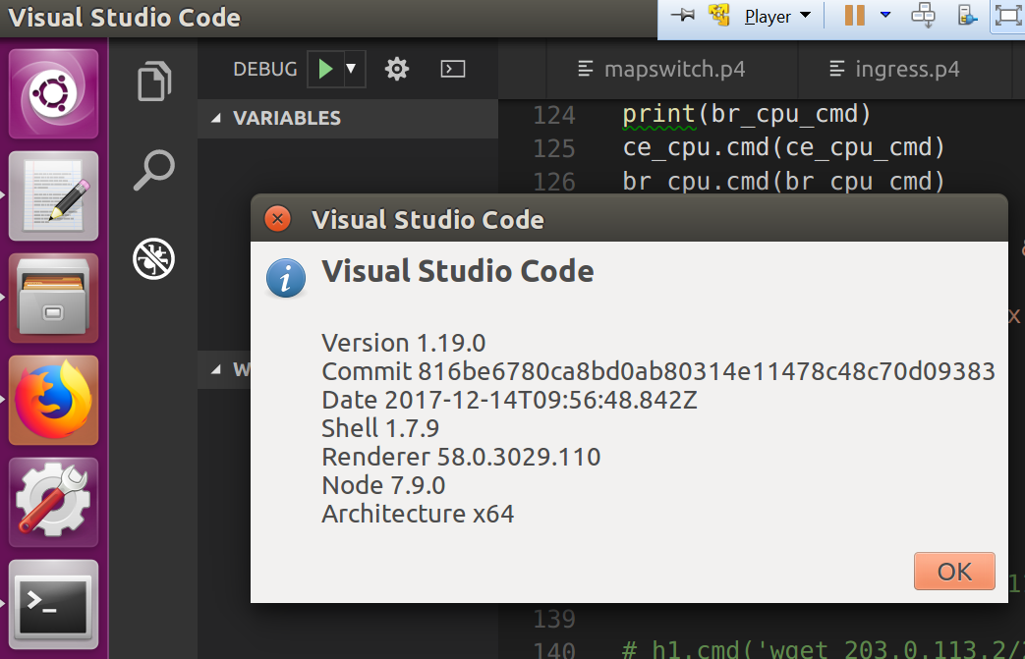The width and height of the screenshot is (1025, 659).
Task: Click the info icon in dialog
Action: [x=286, y=278]
